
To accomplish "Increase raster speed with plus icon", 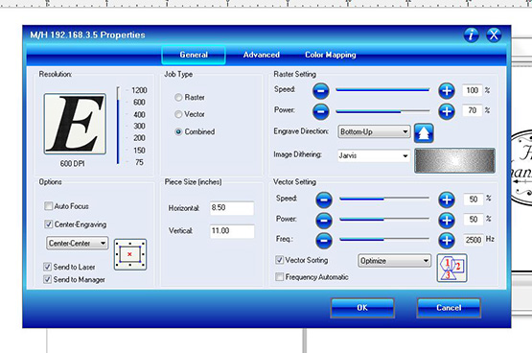I will 447,91.
